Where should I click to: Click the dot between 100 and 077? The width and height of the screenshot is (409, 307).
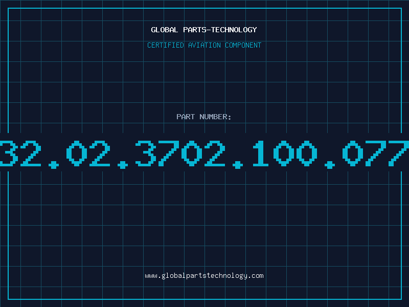330,164
